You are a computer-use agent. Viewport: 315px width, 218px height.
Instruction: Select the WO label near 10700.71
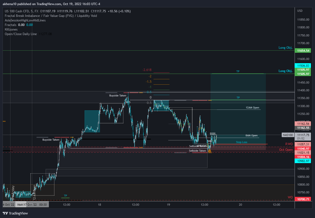click(x=290, y=197)
